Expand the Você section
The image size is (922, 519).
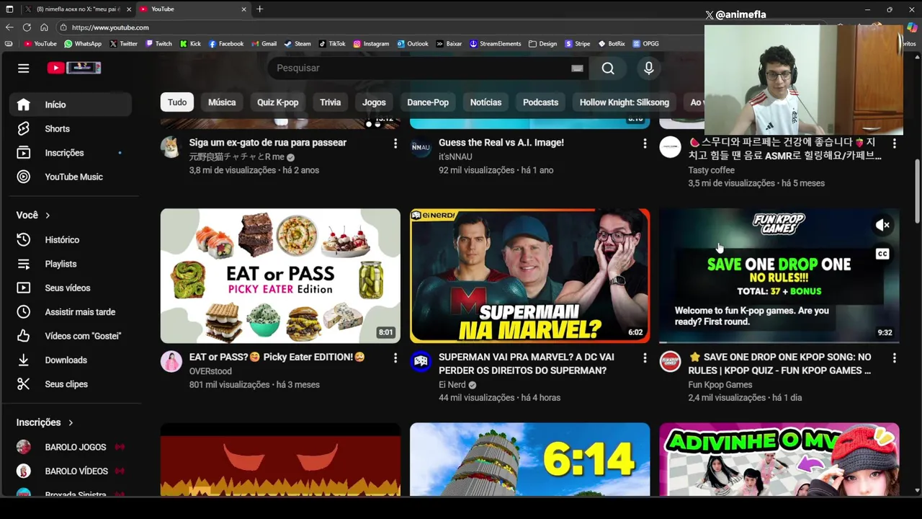coord(34,215)
